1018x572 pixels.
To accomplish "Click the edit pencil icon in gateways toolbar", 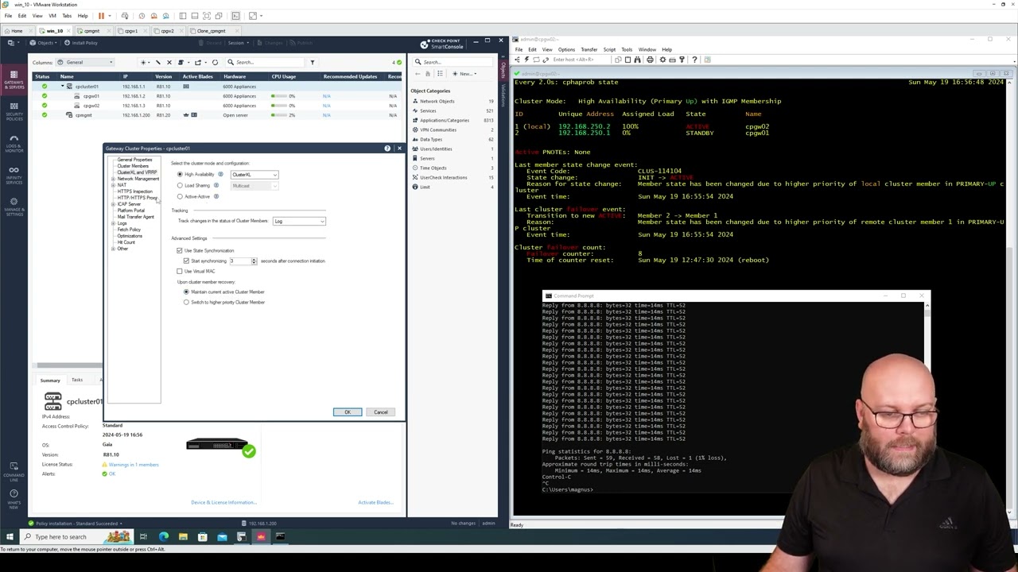I will click(157, 62).
